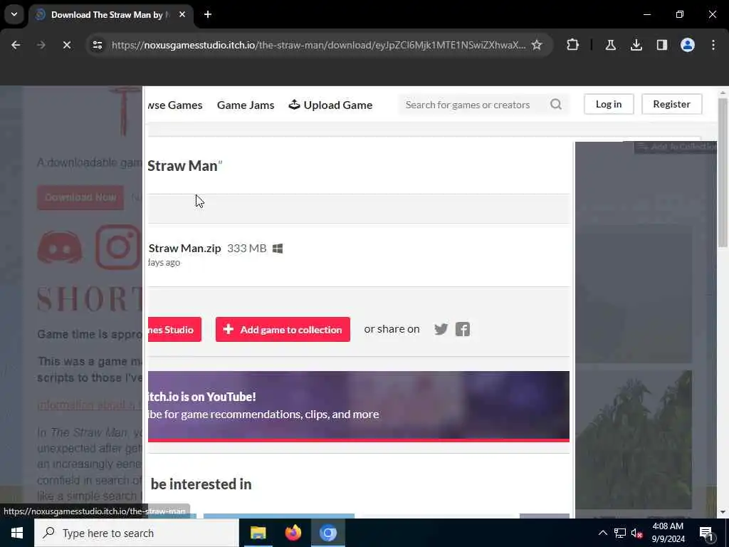The height and width of the screenshot is (547, 729).
Task: Open the Chrome profile avatar
Action: [687, 45]
